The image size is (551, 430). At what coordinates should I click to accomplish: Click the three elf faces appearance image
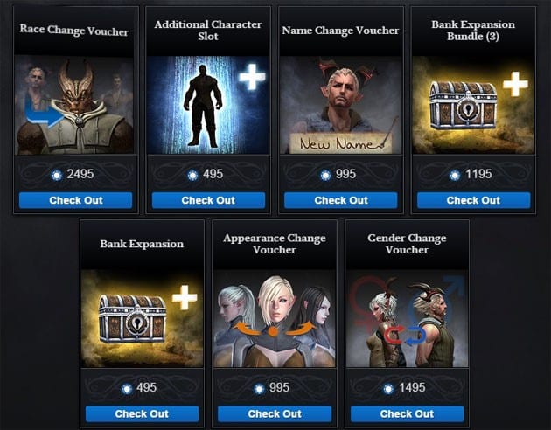point(275,318)
